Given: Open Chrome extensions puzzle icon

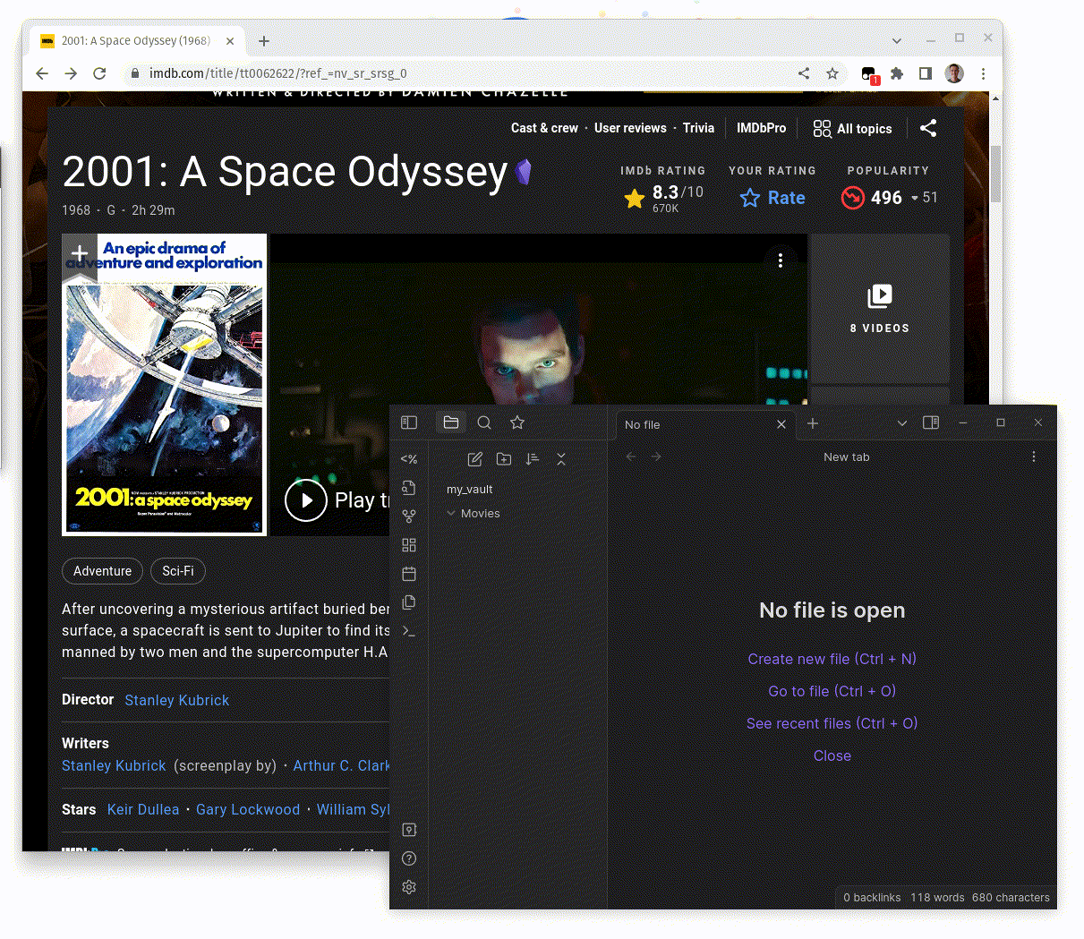Looking at the screenshot, I should (897, 73).
